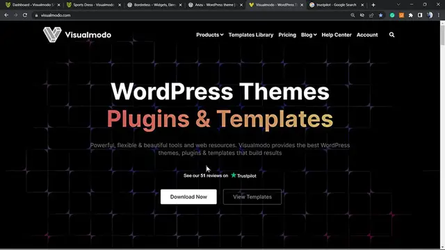
Task: Open Templates Library page
Action: [x=251, y=35]
